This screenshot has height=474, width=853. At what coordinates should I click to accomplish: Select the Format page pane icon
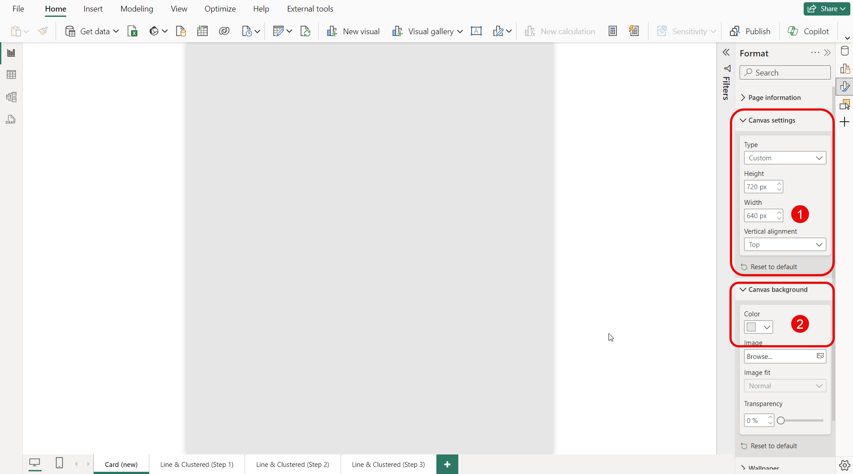click(x=845, y=87)
